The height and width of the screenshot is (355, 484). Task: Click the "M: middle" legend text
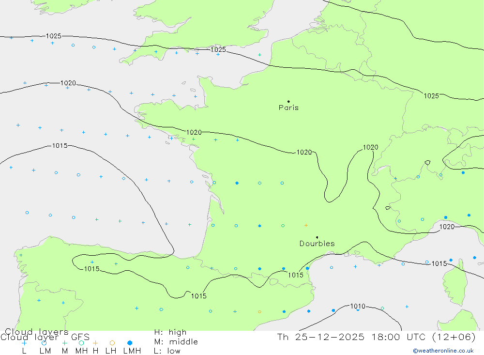click(176, 342)
